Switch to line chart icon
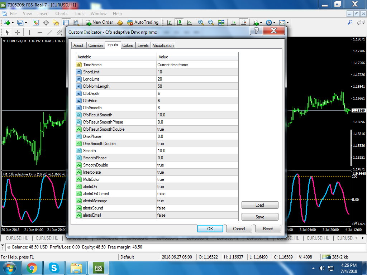Image resolution: width=367 pixels, height=275 pixels. point(189,23)
